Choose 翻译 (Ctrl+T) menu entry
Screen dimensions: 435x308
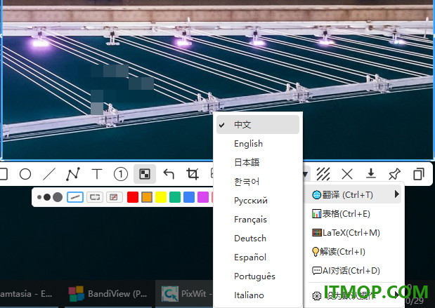point(353,194)
